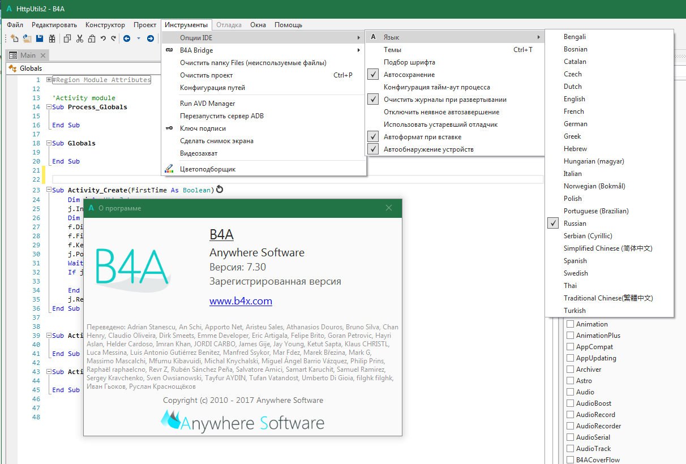Open the Файл menu
686x464 pixels.
[15, 25]
